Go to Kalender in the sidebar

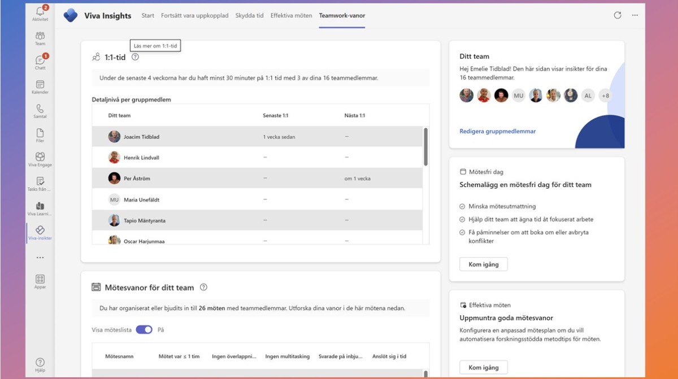tap(40, 87)
